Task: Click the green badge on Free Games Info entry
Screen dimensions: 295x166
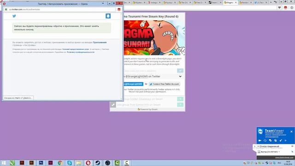Action: tap(180, 105)
